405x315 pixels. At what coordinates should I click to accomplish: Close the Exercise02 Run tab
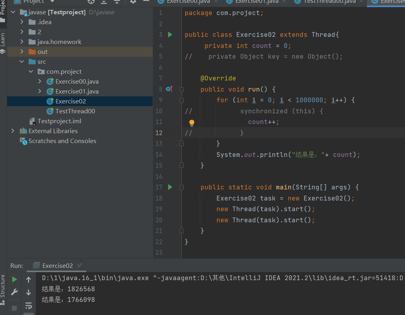(79, 265)
